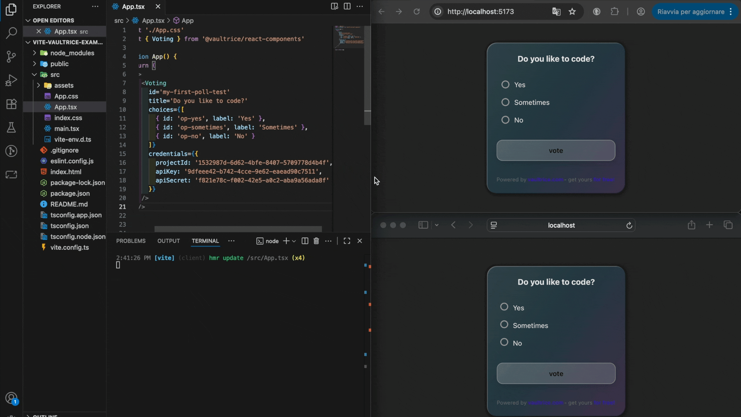The image size is (741, 417).
Task: Open new terminal launch profile dropdown
Action: [x=294, y=241]
